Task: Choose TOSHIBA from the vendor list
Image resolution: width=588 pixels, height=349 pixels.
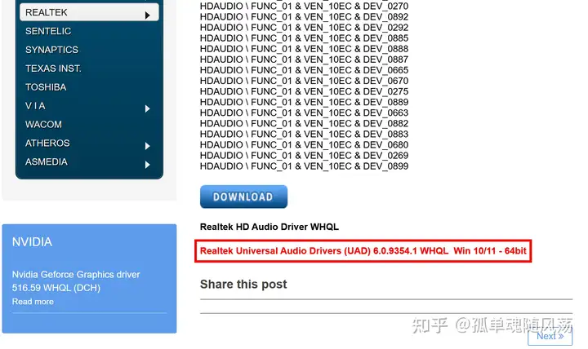Action: coord(46,87)
